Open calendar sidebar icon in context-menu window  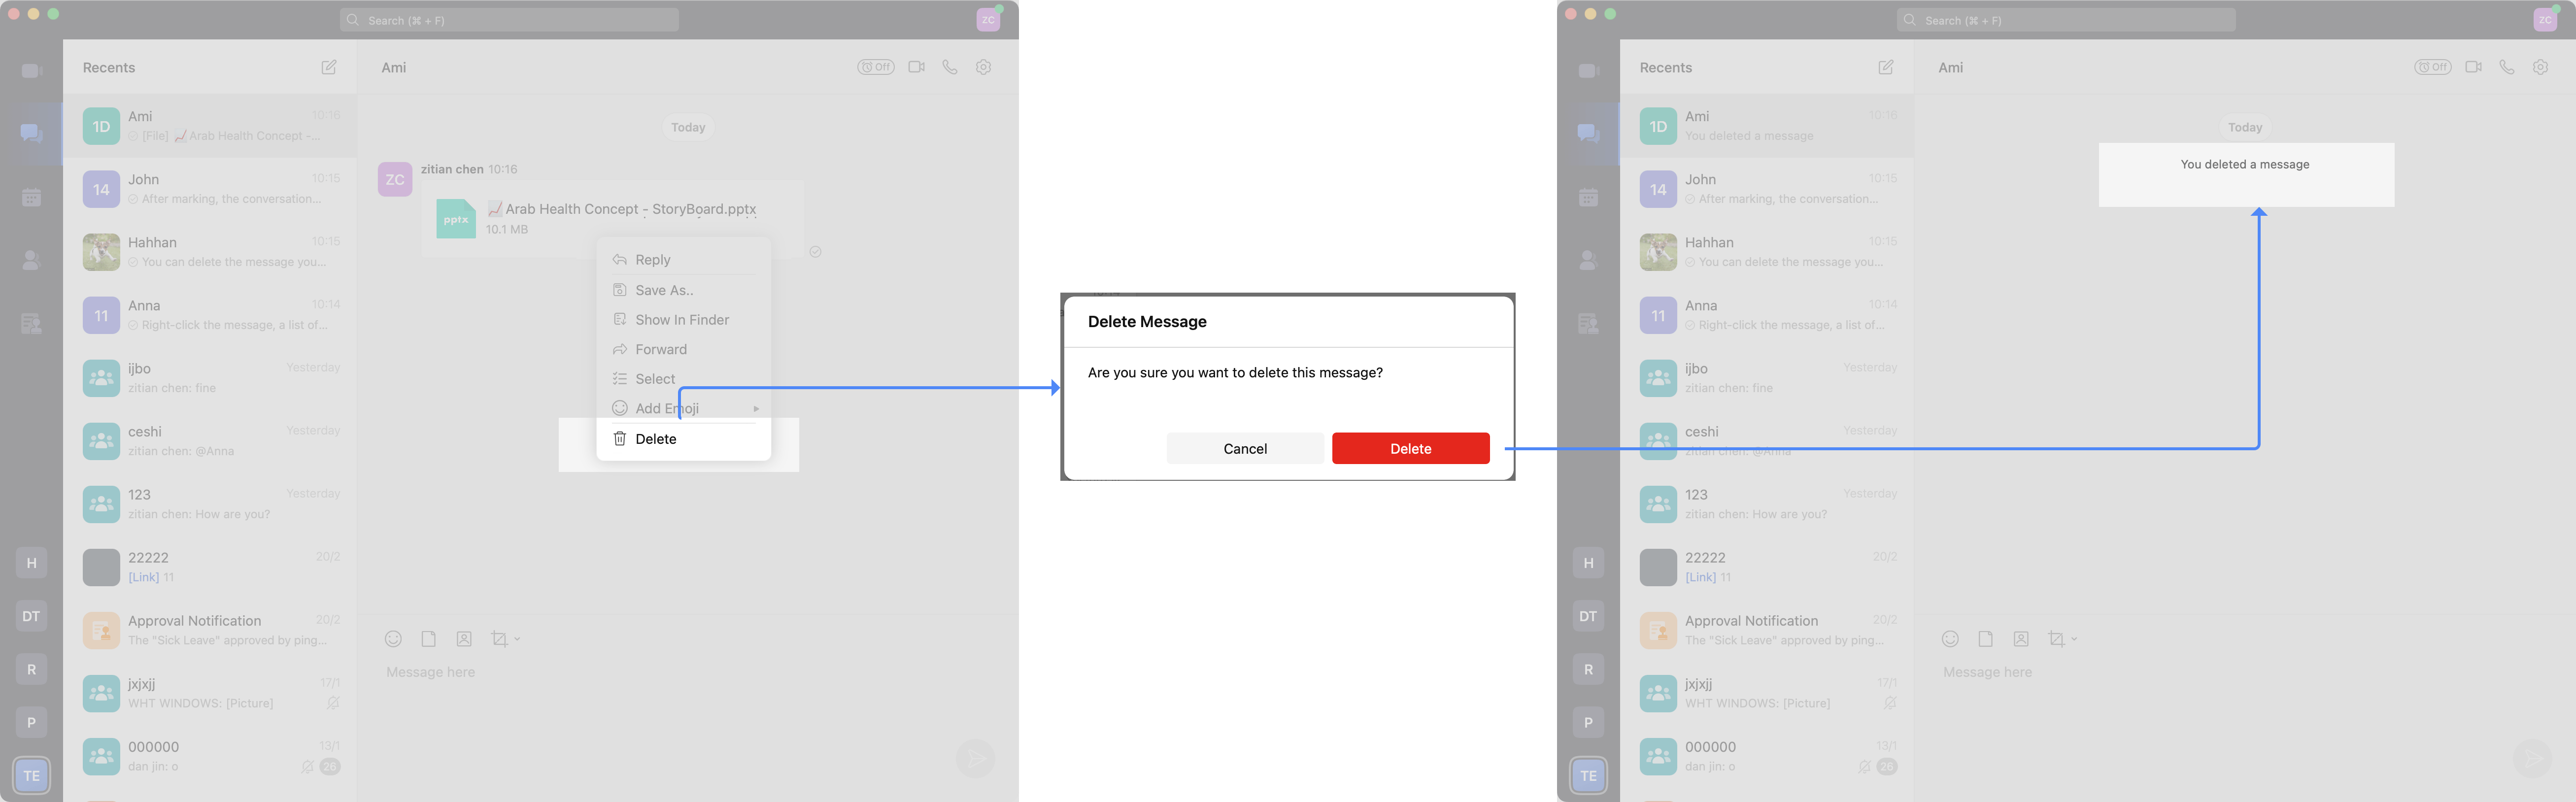pos(32,197)
